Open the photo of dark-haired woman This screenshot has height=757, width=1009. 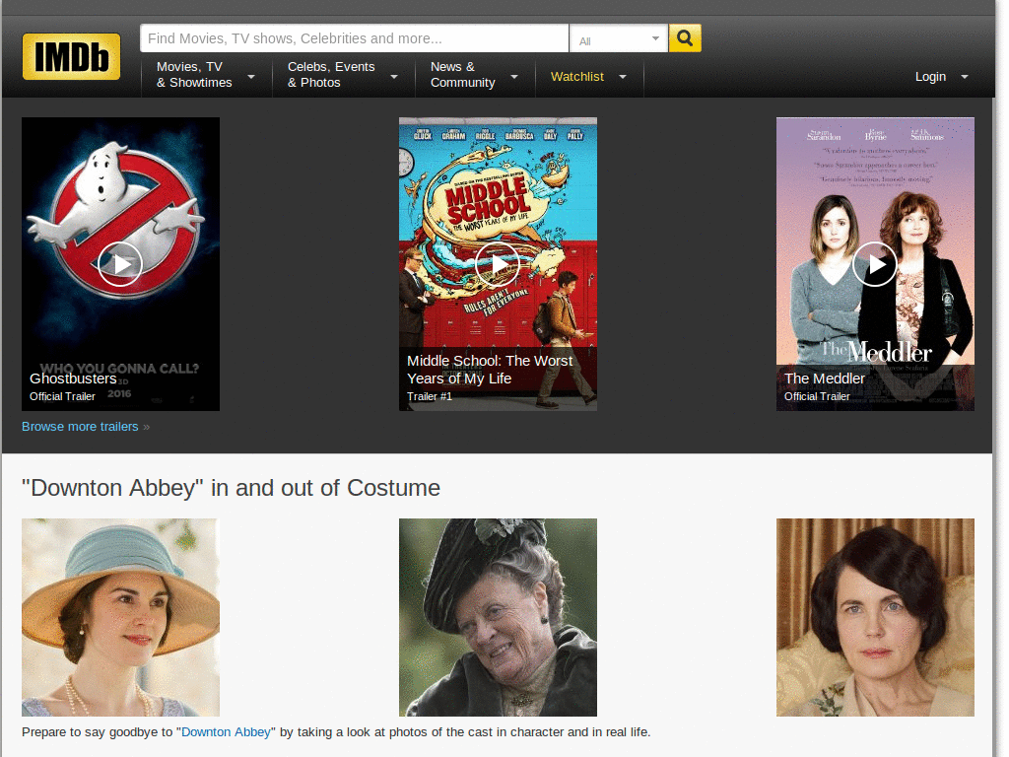pos(875,617)
